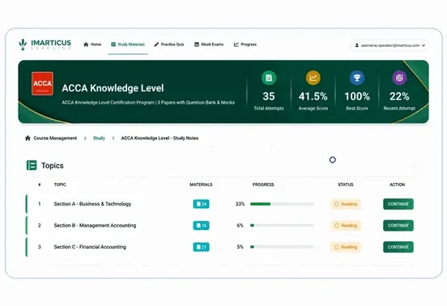This screenshot has height=306, width=447.
Task: Open Section A - Business & Technology
Action: (x=92, y=204)
